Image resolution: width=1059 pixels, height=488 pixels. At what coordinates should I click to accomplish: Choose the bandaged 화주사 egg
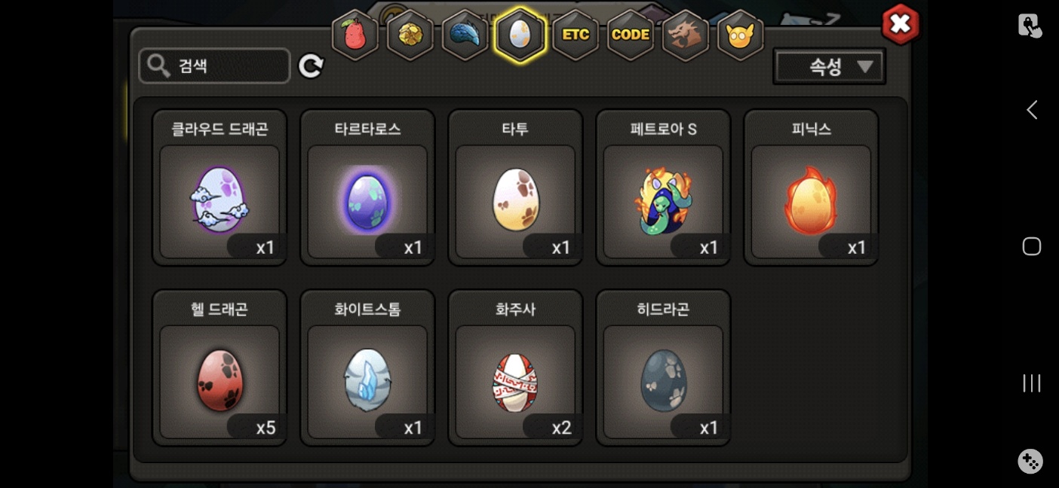515,368
